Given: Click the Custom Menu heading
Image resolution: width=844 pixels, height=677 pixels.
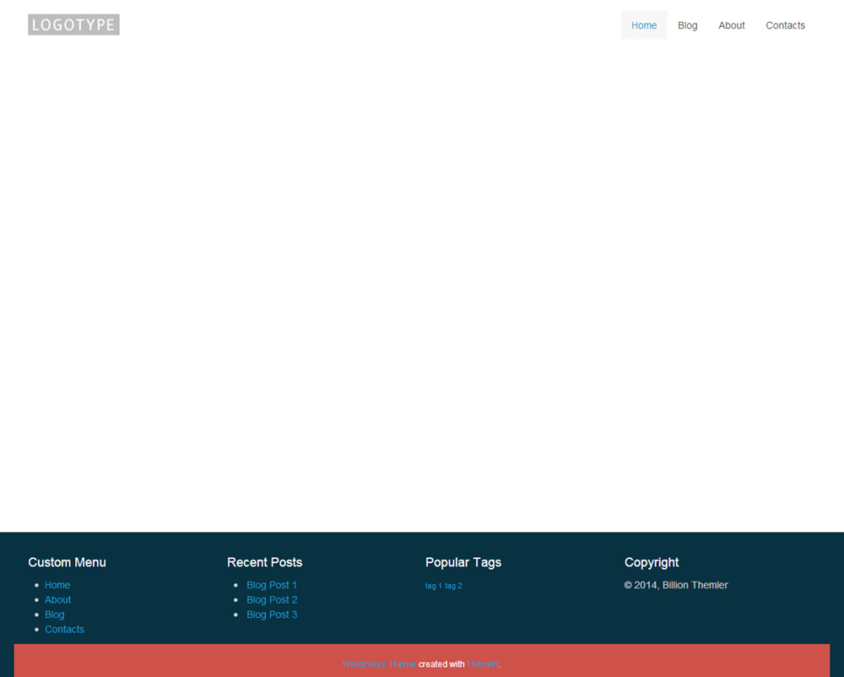Looking at the screenshot, I should (68, 562).
